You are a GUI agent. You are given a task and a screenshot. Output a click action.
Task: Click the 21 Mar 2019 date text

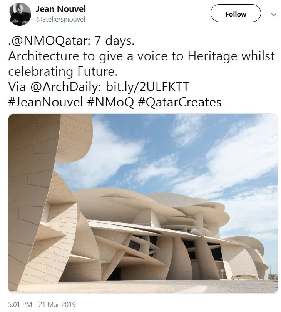57,304
